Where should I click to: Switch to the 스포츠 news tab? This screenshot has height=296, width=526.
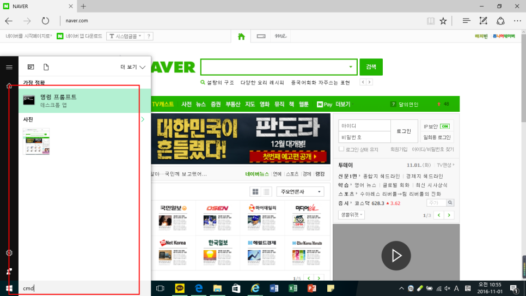point(292,174)
